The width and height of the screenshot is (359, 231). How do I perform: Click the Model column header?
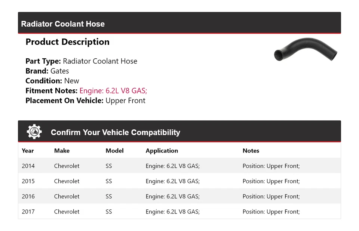[114, 151]
